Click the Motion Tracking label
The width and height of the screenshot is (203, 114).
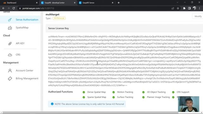tap(125, 92)
